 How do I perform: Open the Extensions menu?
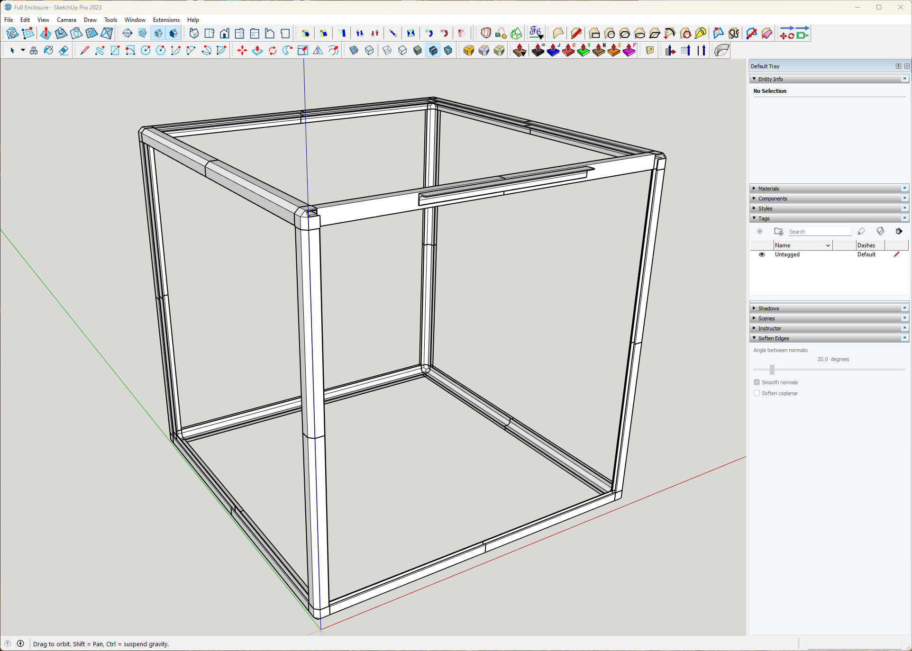[166, 20]
